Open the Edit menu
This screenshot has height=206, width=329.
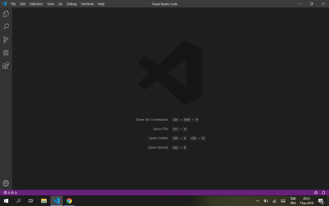coord(23,4)
